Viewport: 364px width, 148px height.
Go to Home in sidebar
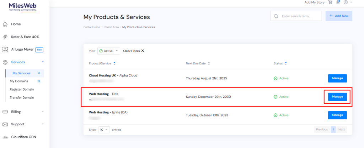pyautogui.click(x=16, y=24)
